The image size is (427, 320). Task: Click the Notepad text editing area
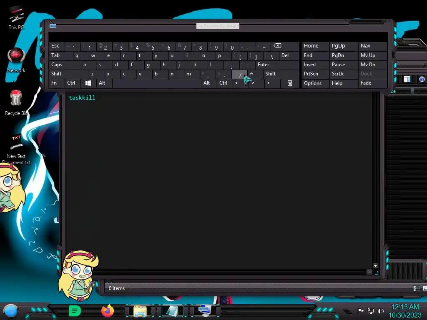pyautogui.click(x=219, y=180)
